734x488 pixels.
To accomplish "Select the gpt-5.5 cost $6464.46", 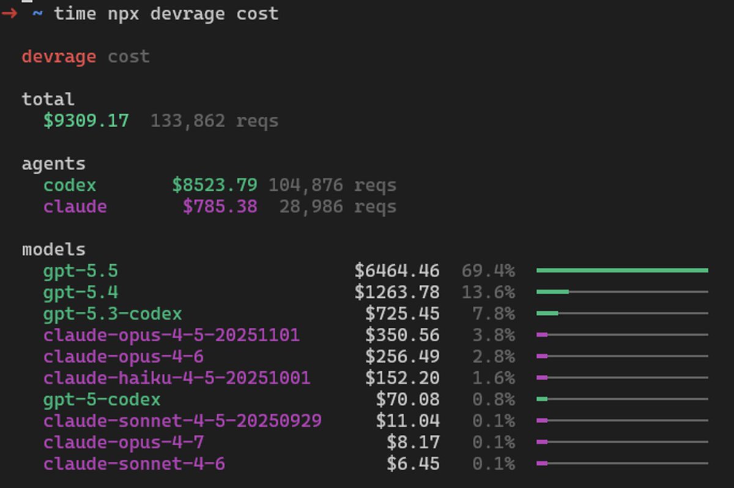I will click(x=397, y=270).
